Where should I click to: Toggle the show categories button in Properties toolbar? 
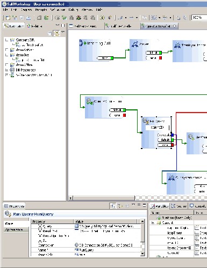113,206
